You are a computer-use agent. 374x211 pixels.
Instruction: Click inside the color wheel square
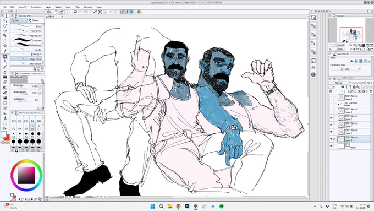pos(26,175)
